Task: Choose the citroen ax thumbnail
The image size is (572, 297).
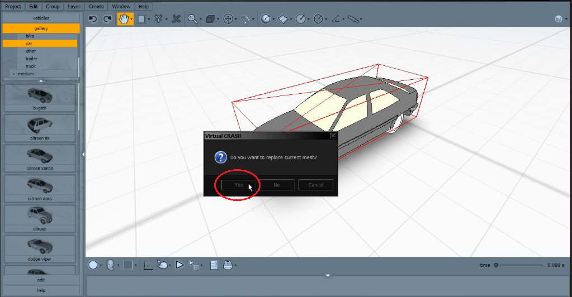Action: [40, 128]
